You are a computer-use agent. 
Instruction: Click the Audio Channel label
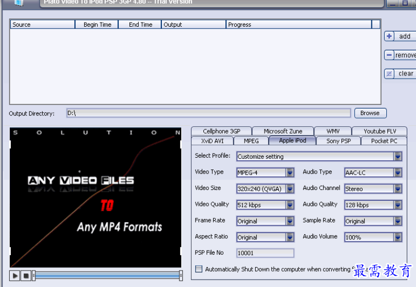(x=322, y=188)
